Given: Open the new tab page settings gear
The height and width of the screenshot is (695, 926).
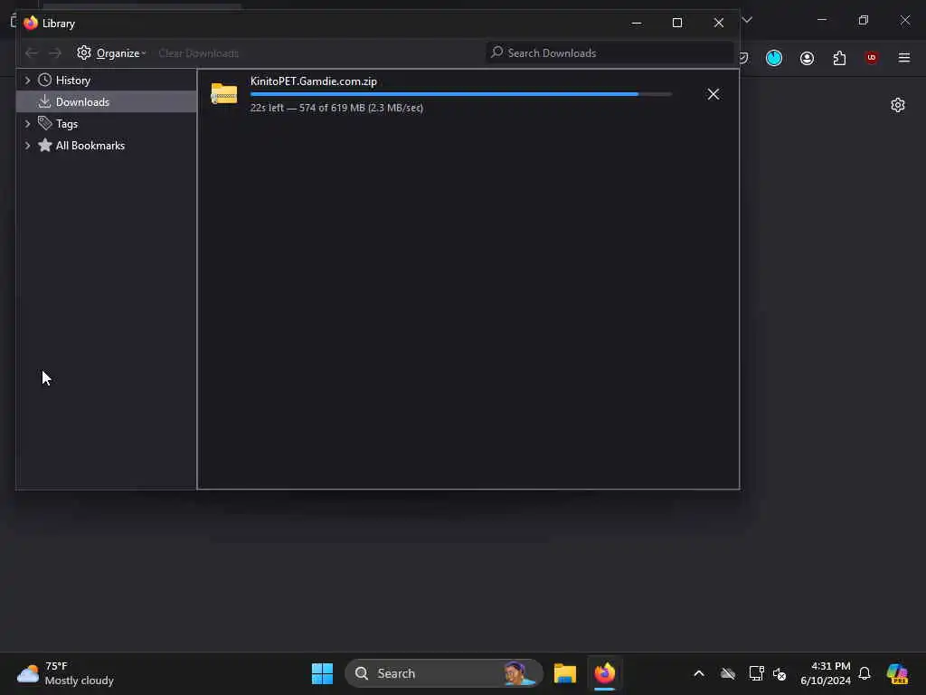Looking at the screenshot, I should tap(898, 105).
